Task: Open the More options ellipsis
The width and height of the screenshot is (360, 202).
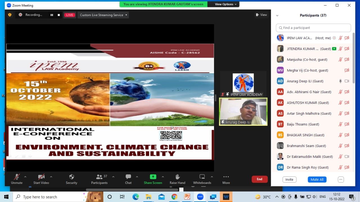Action: pos(226,177)
